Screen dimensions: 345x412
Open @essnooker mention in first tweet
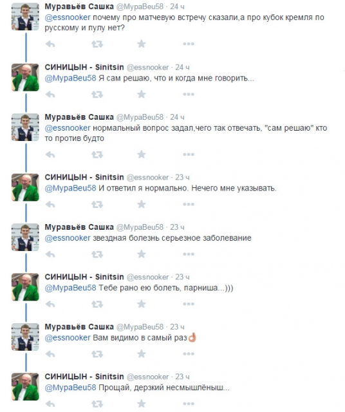[x=68, y=17]
